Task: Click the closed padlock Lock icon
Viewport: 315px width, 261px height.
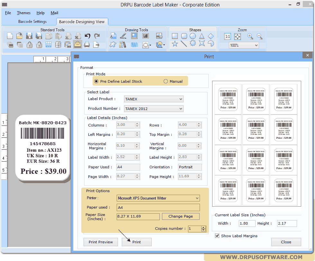Action: pyautogui.click(x=30, y=44)
